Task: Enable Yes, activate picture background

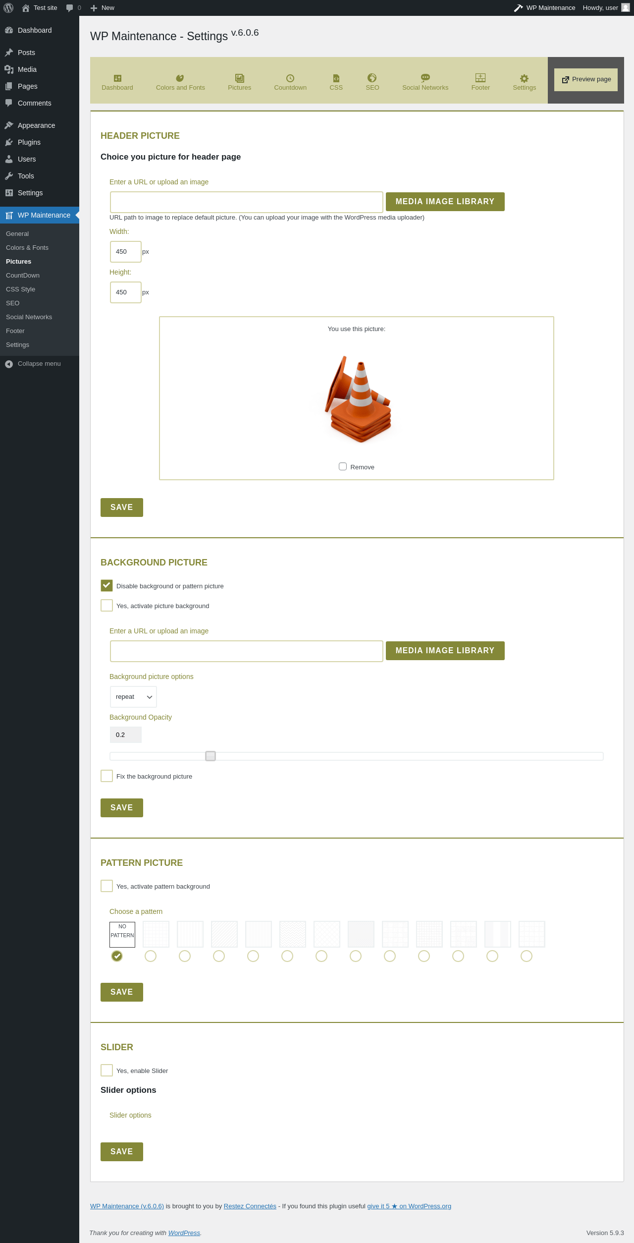Action: point(106,605)
